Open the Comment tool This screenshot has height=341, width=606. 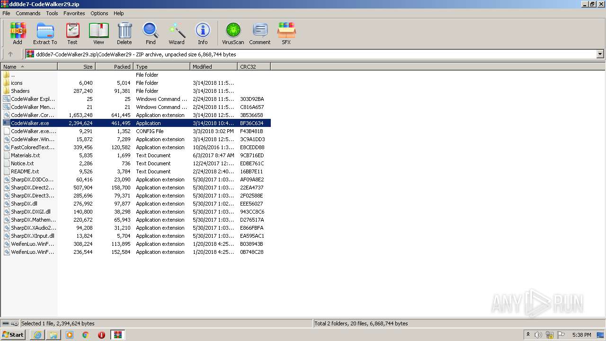259,33
